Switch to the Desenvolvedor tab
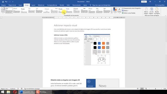167x94 pixels. tap(76, 5)
